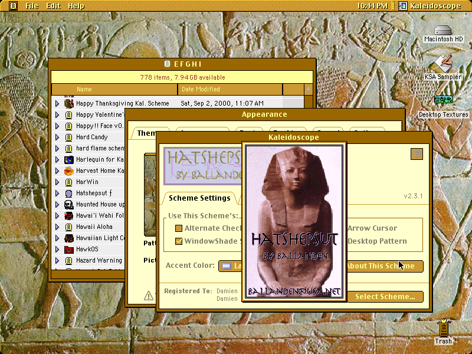Image resolution: width=472 pixels, height=354 pixels.
Task: Click the warning triangle icon in Appearance window
Action: click(x=149, y=296)
